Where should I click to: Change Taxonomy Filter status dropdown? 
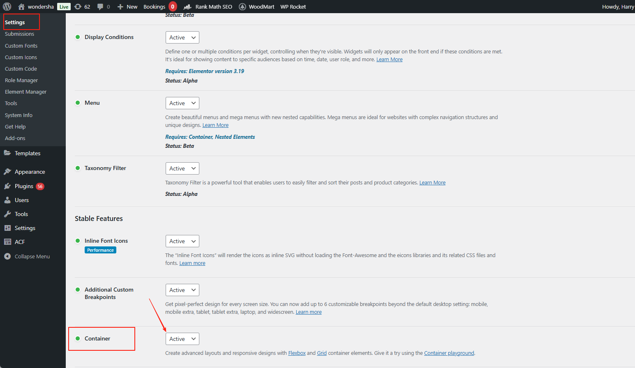182,168
